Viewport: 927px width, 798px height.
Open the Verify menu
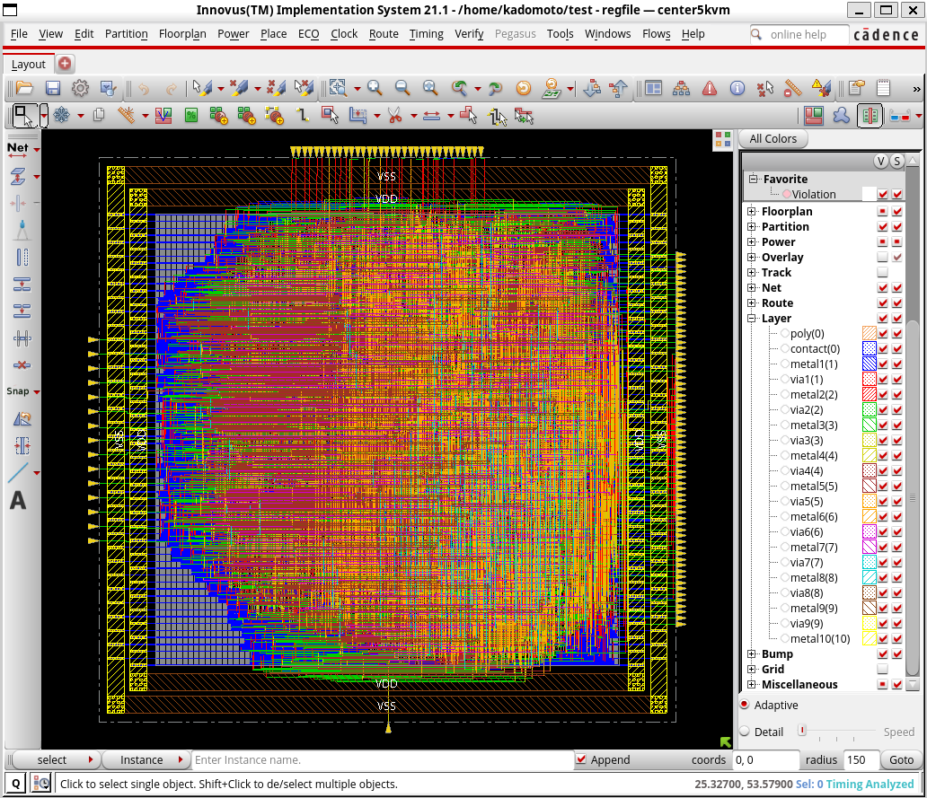(x=469, y=34)
